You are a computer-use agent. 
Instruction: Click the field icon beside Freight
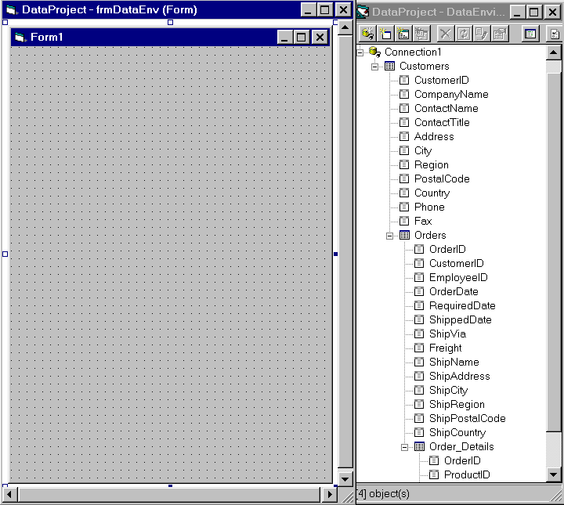(419, 348)
